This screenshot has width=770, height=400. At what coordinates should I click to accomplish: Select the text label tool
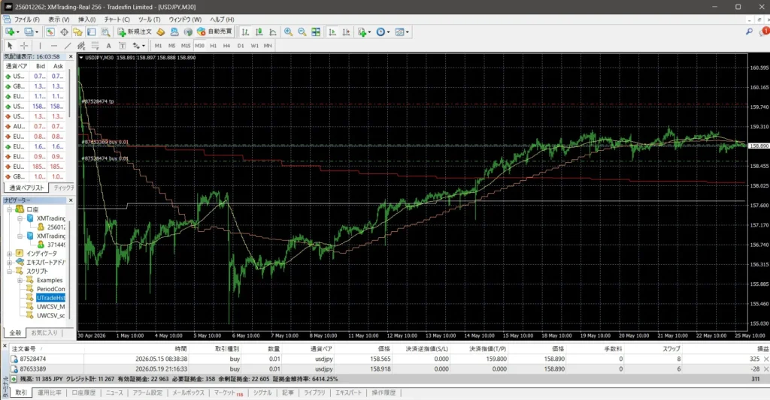[123, 46]
